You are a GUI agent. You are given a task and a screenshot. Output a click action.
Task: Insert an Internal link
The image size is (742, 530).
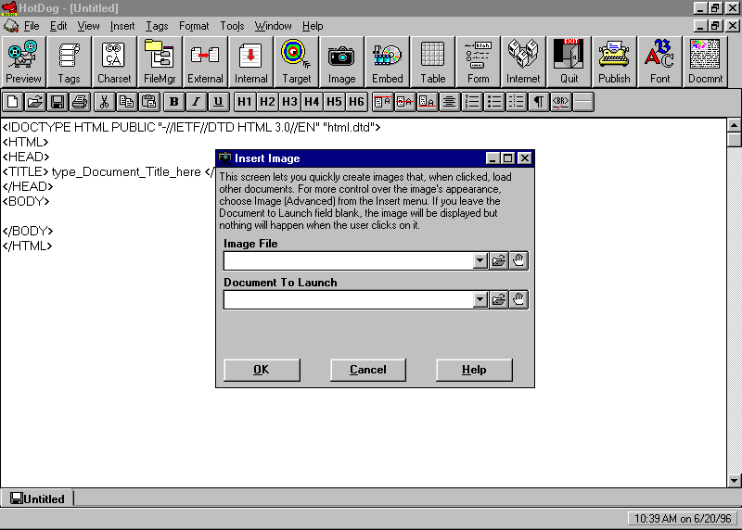[x=250, y=62]
